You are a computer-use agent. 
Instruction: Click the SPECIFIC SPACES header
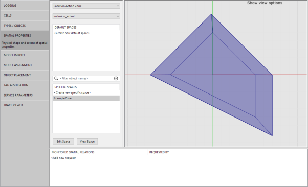pyautogui.click(x=65, y=87)
